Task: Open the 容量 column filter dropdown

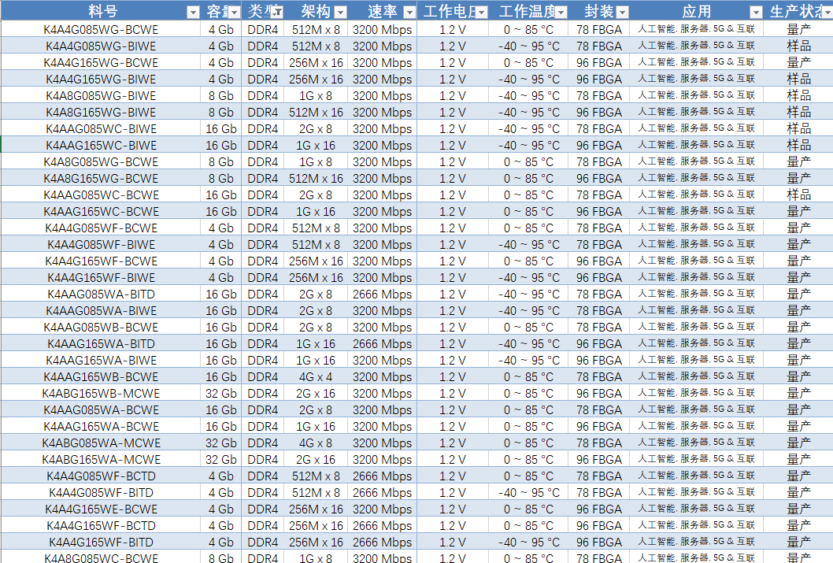Action: pos(235,13)
